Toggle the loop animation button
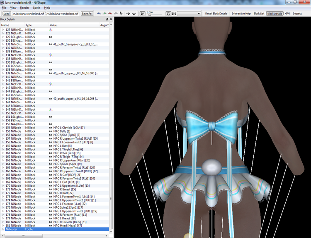The height and width of the screenshot is (238, 311). 168,14
